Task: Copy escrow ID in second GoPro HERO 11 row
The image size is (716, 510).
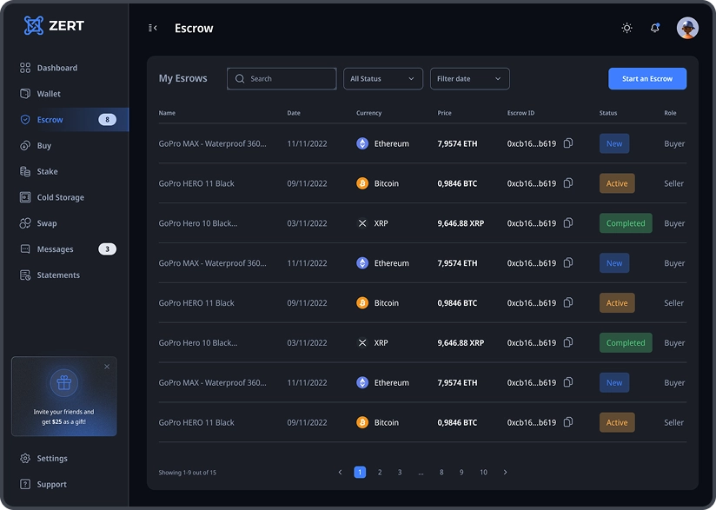Action: tap(568, 302)
